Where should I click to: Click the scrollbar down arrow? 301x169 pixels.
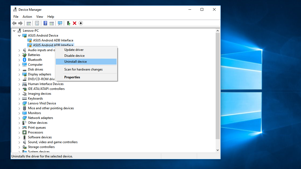point(218,150)
